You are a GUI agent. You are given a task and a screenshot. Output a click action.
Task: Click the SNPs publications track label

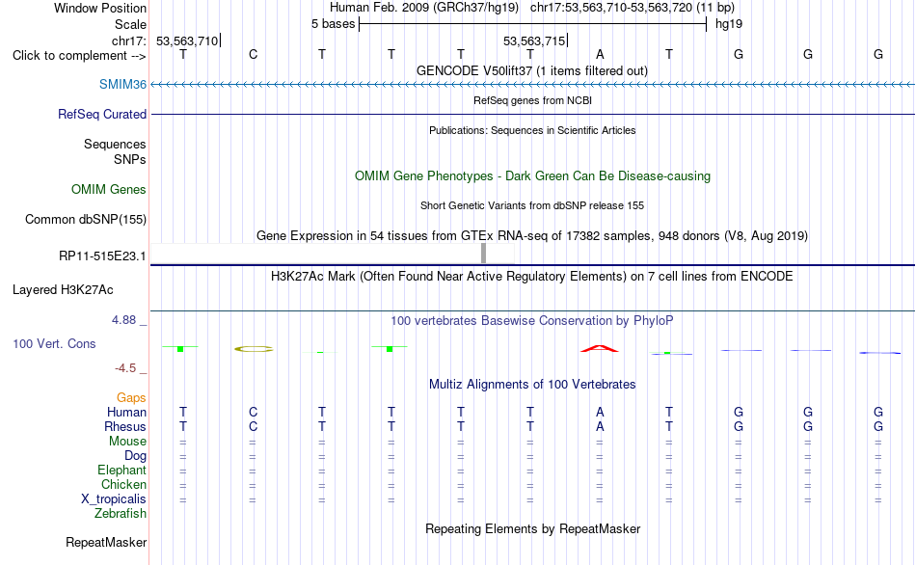(130, 159)
